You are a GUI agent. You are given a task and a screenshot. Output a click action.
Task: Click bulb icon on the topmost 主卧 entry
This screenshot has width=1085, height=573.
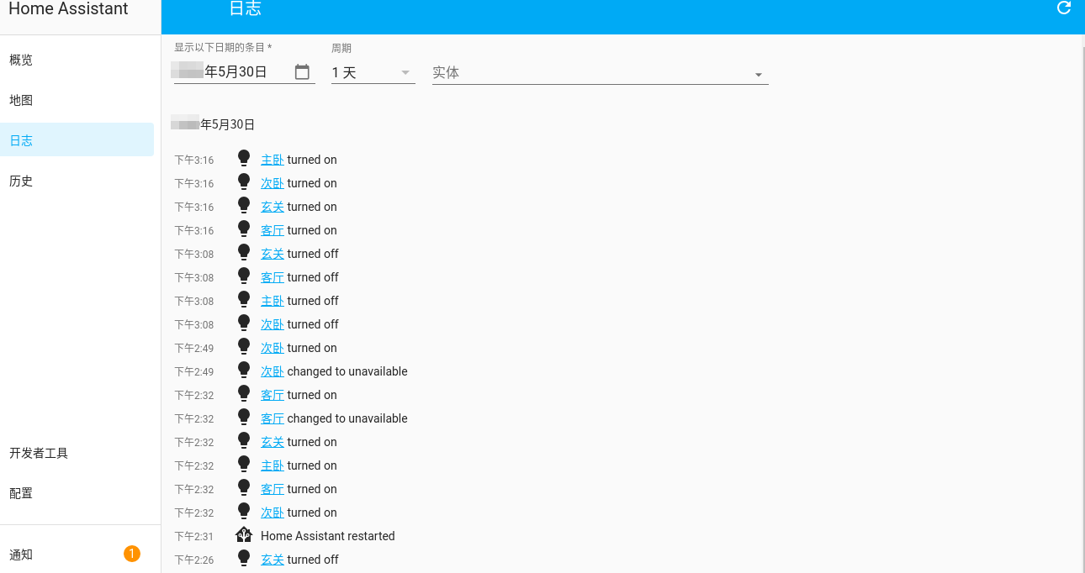point(244,159)
